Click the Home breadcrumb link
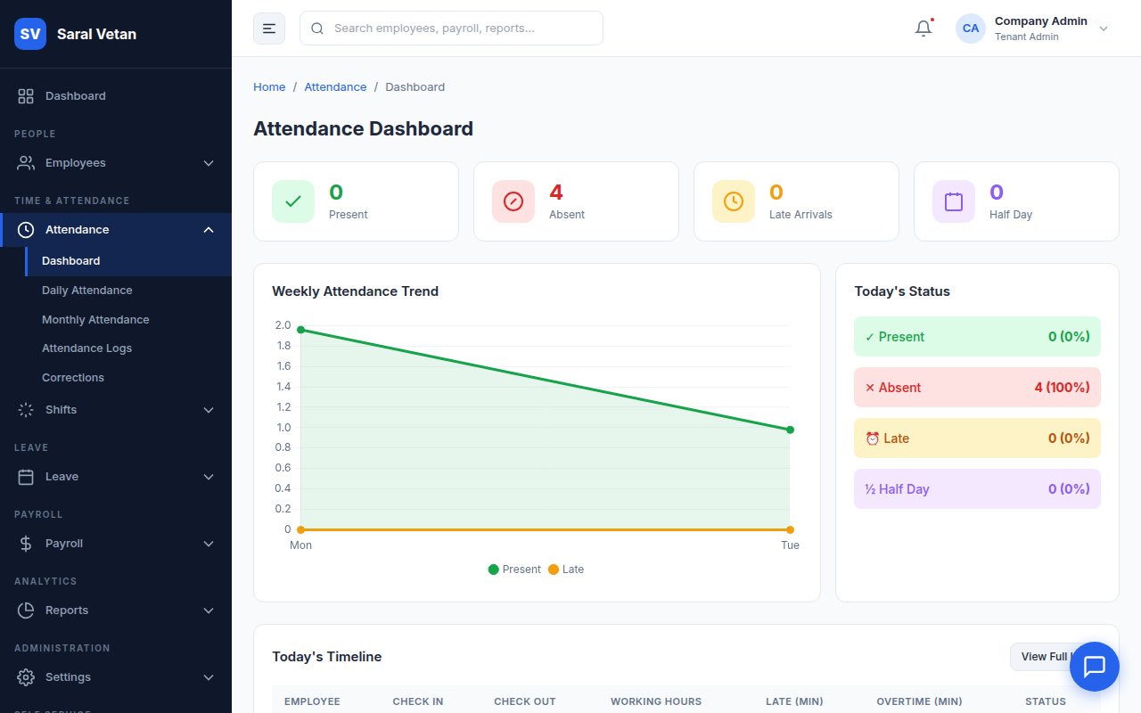This screenshot has height=713, width=1141. 269,87
